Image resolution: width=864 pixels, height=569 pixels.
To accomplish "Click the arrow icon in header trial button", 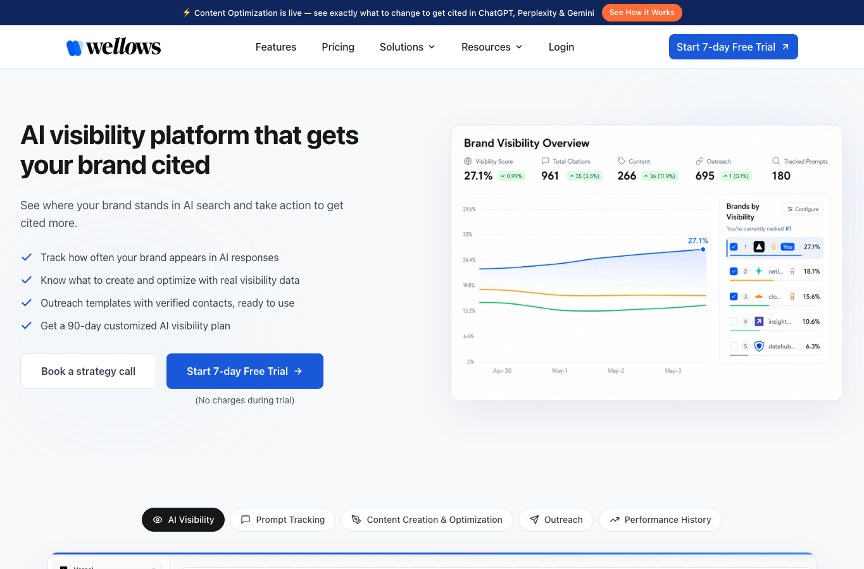I will (x=786, y=47).
